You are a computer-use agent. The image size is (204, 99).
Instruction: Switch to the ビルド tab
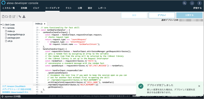coord(36,8)
